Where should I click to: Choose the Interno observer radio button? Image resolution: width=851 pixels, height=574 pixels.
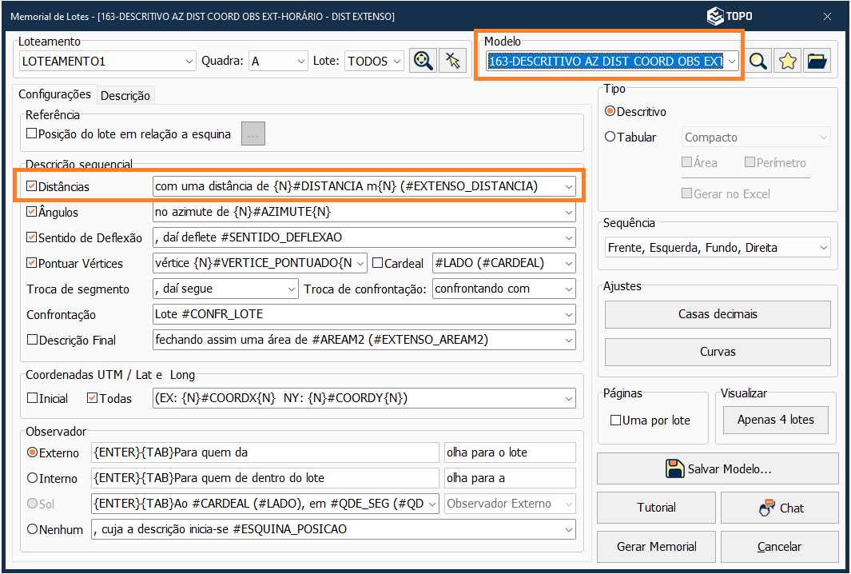pyautogui.click(x=33, y=478)
